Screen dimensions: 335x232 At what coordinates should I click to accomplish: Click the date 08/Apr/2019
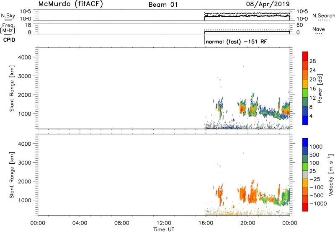click(x=268, y=4)
